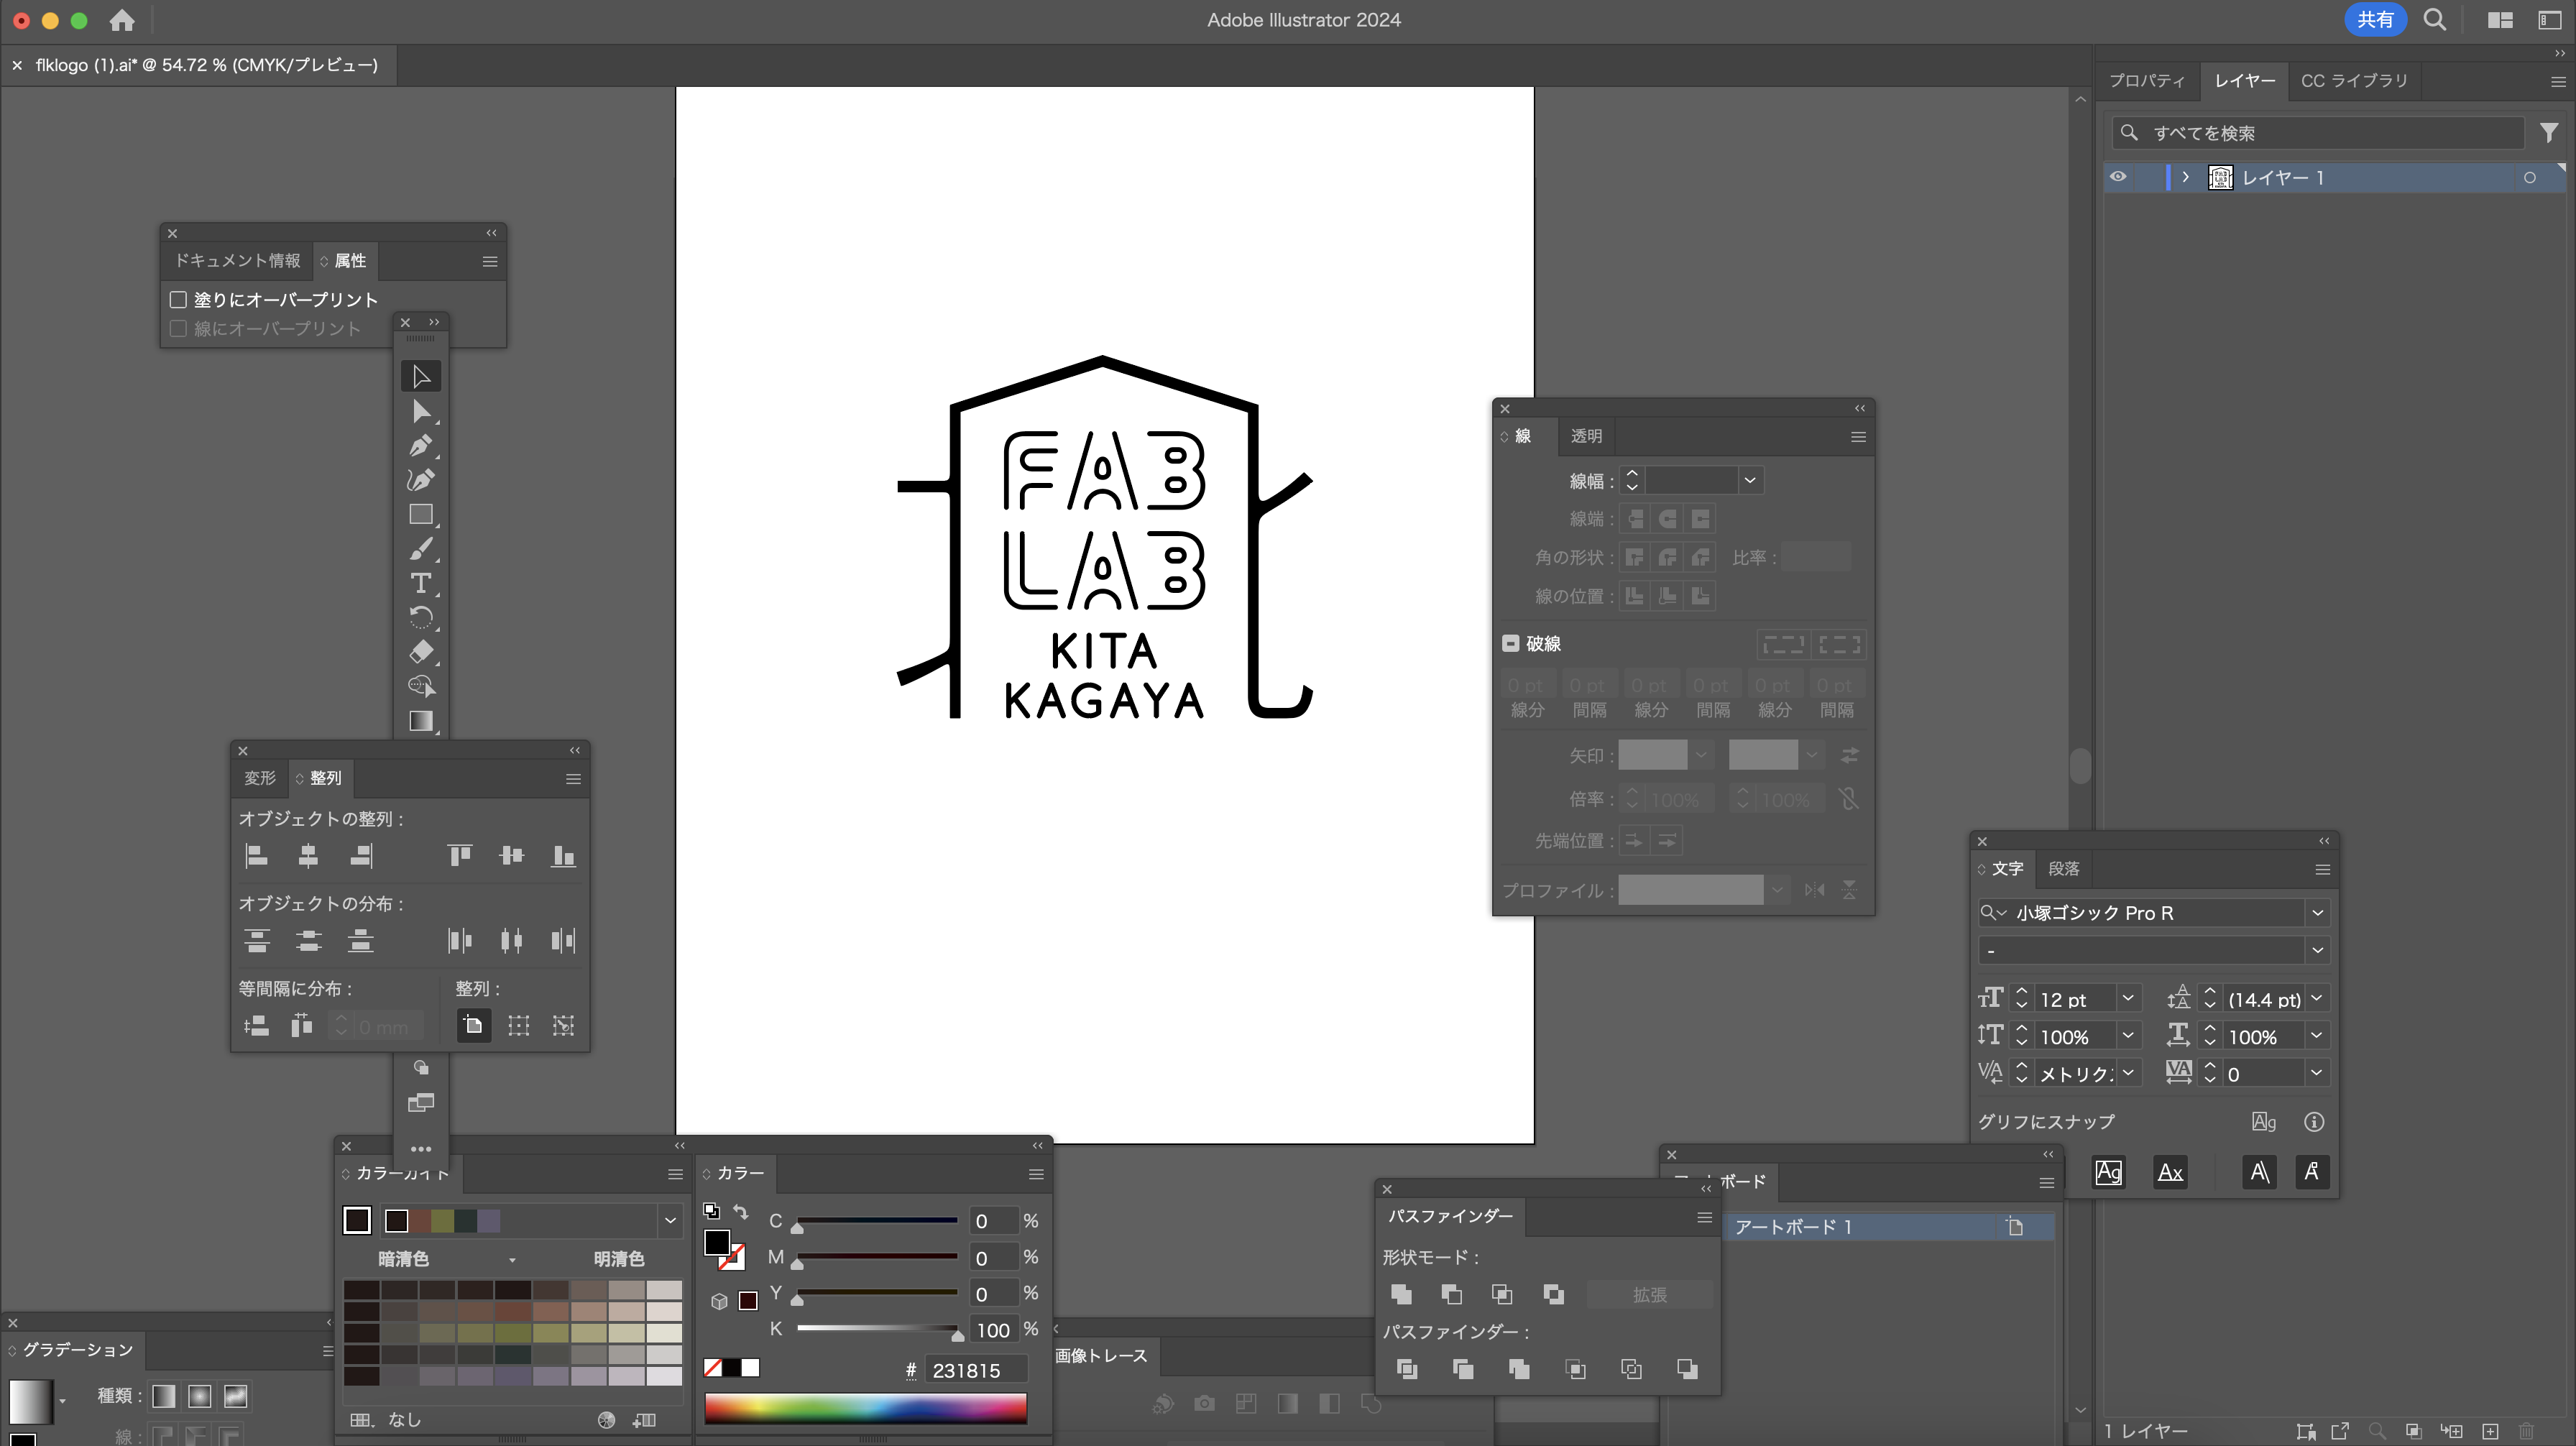Select the Rectangle tool
The width and height of the screenshot is (2576, 1446).
[x=420, y=515]
